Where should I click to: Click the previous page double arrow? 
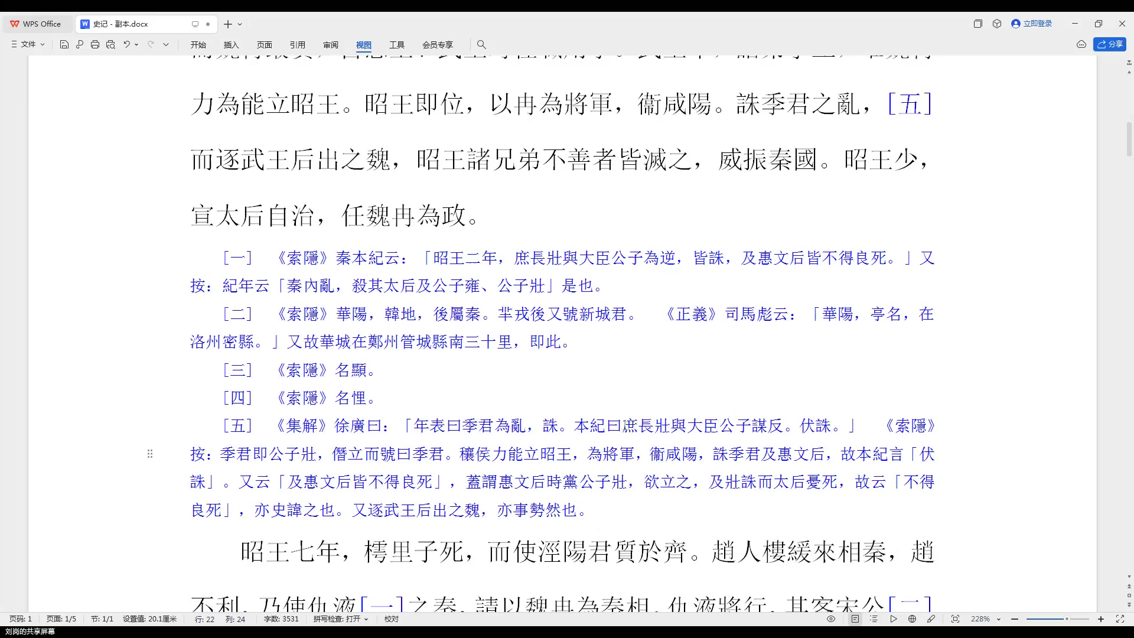tap(1129, 586)
